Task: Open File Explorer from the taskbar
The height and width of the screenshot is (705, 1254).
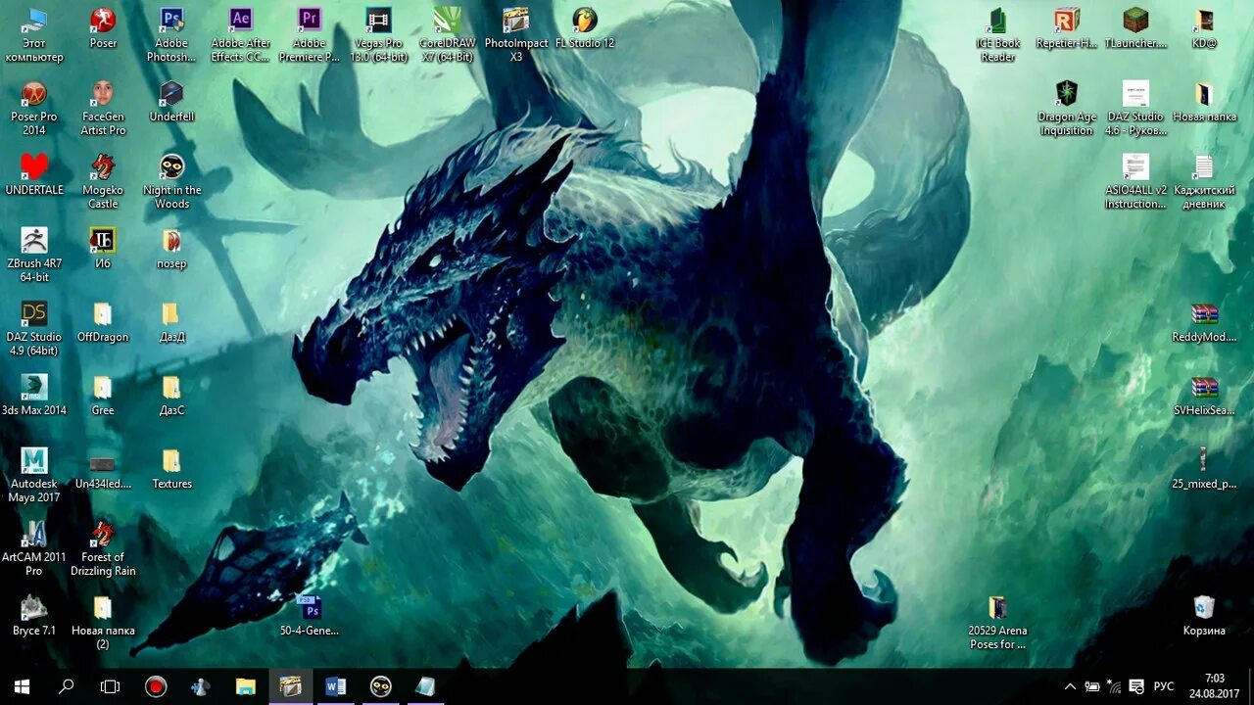Action: point(246,686)
